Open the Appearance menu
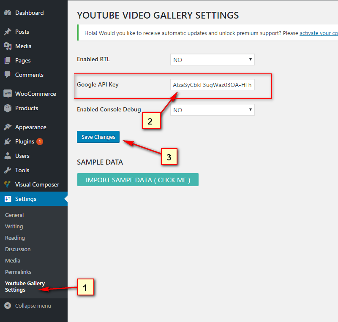This screenshot has width=338, height=322. click(30, 127)
